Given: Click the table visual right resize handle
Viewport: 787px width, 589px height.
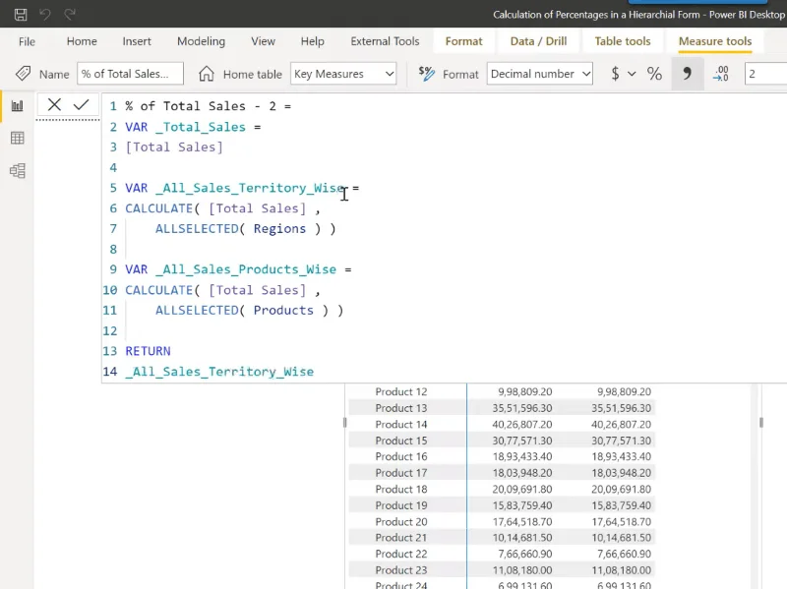Looking at the screenshot, I should [761, 423].
